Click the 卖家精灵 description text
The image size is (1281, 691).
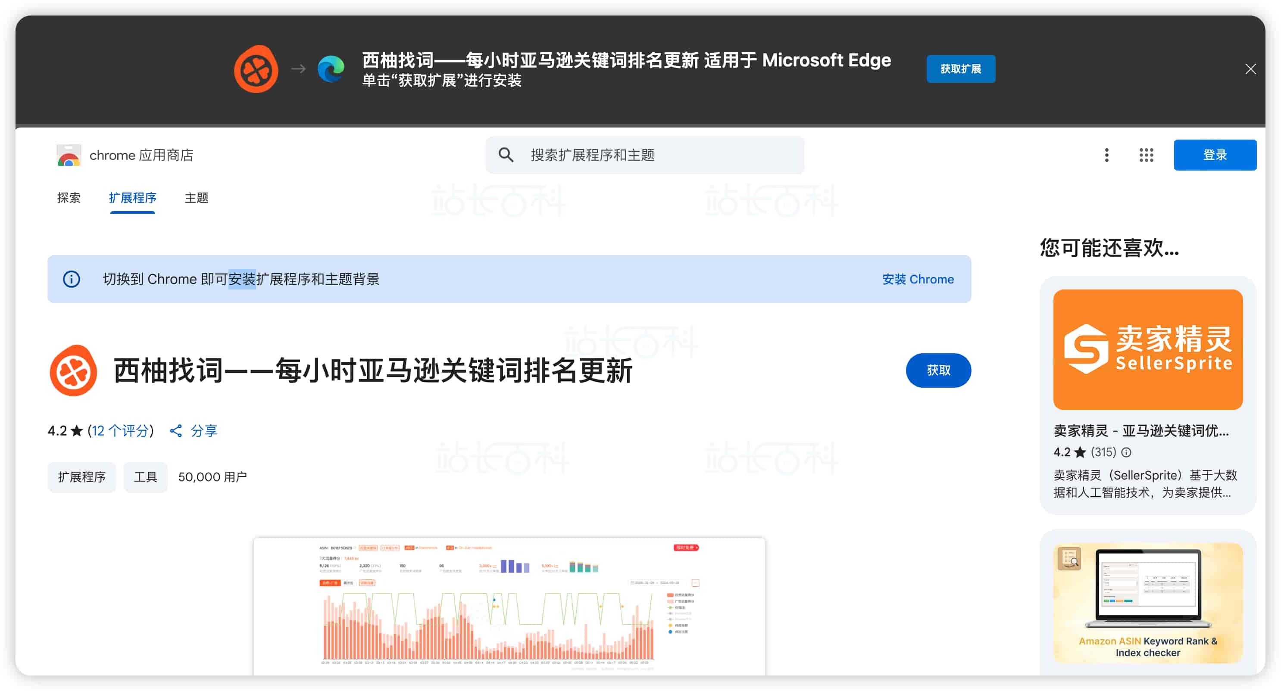[1145, 484]
